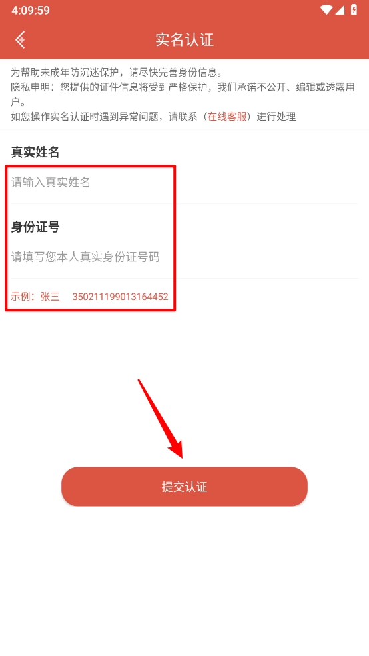Tap the 身份证号 field label
This screenshot has height=656, width=369.
click(35, 227)
